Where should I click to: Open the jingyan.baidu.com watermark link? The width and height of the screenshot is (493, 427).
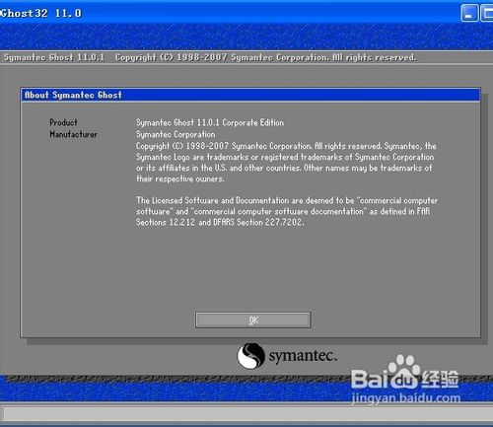click(406, 398)
